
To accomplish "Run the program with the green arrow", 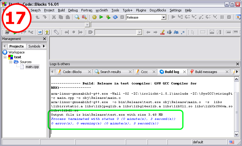I will pyautogui.click(x=101, y=17).
